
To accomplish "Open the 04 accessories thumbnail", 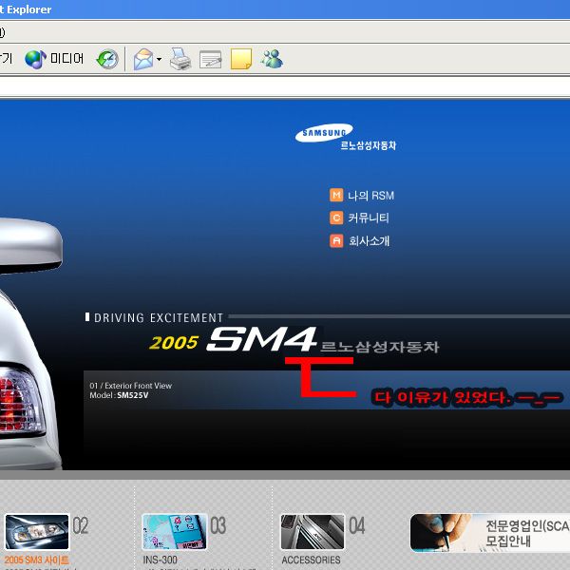I will coord(313,532).
